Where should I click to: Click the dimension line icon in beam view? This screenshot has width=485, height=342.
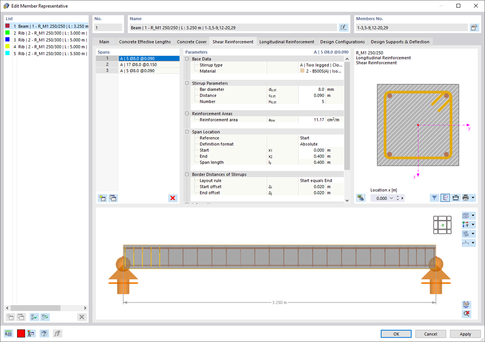466,243
